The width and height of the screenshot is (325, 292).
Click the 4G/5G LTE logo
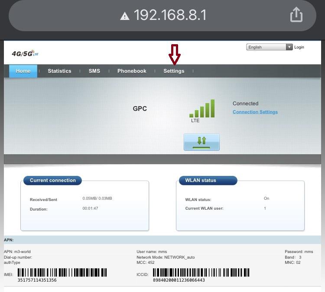click(x=25, y=53)
